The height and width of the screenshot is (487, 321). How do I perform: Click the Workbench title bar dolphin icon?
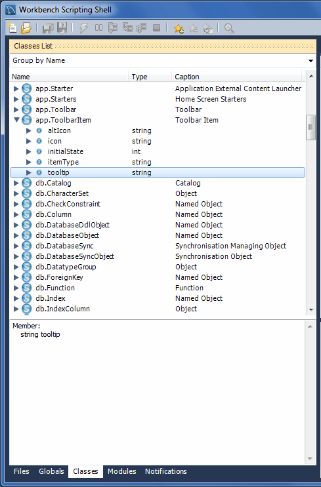pyautogui.click(x=11, y=10)
